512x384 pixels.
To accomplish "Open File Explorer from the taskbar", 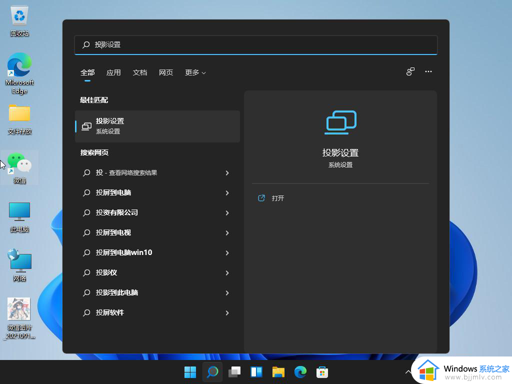I will tap(278, 372).
